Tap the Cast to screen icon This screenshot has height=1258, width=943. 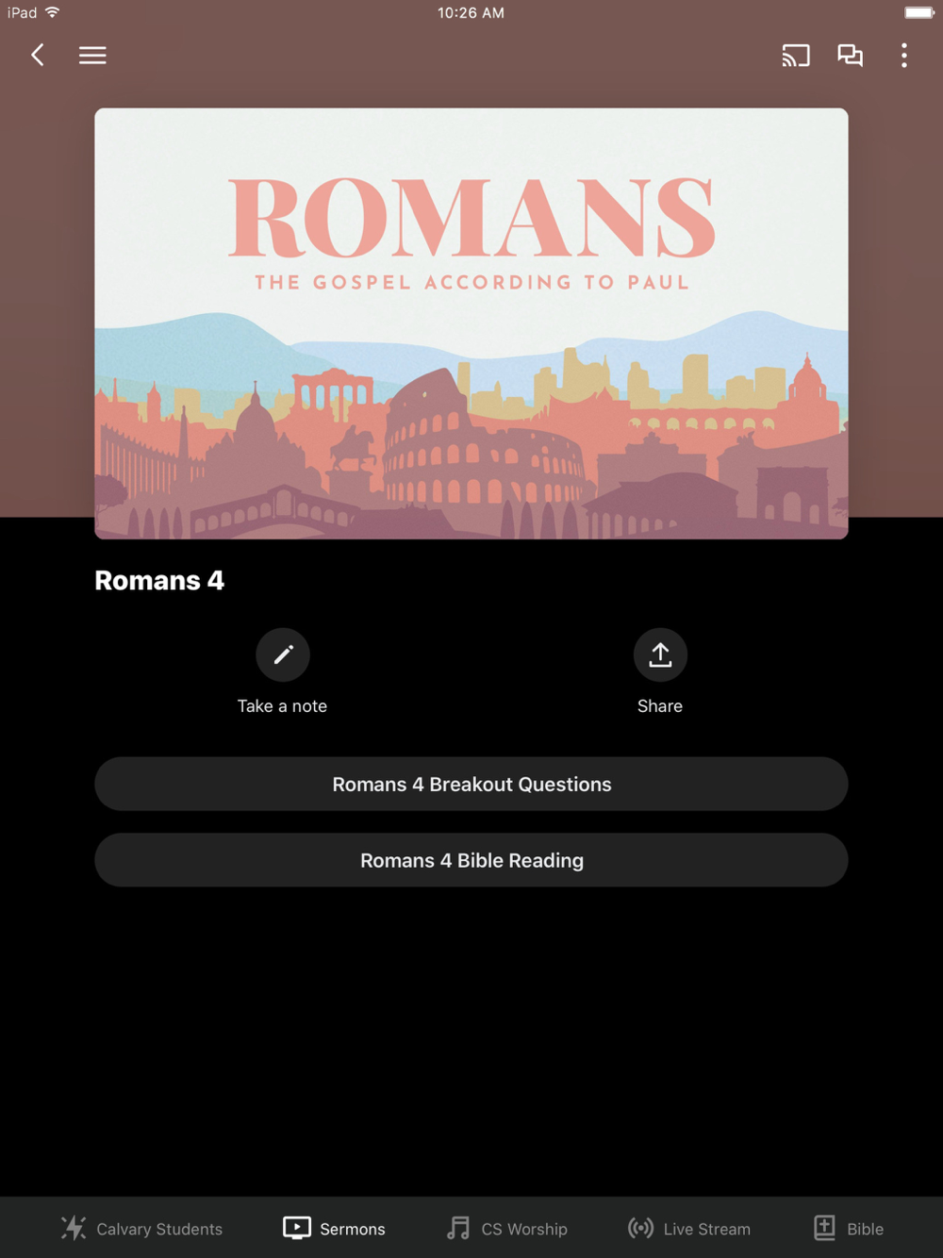pyautogui.click(x=796, y=56)
